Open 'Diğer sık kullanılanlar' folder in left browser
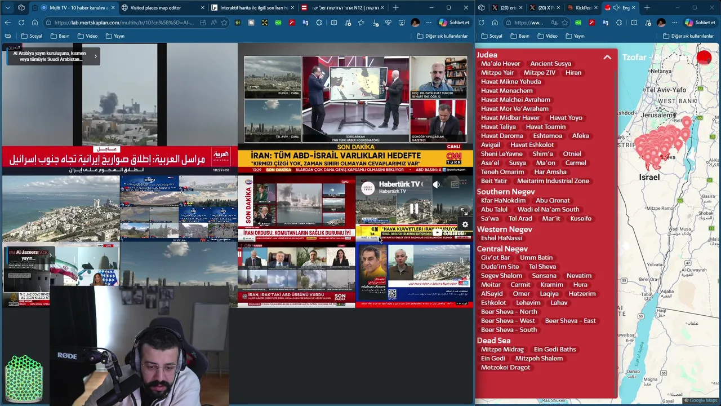The width and height of the screenshot is (721, 406). (x=442, y=36)
